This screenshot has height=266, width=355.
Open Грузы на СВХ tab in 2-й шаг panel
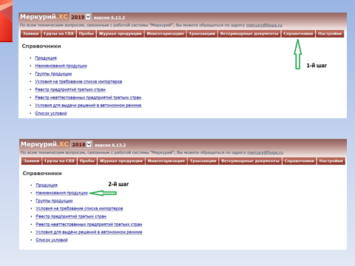point(59,161)
